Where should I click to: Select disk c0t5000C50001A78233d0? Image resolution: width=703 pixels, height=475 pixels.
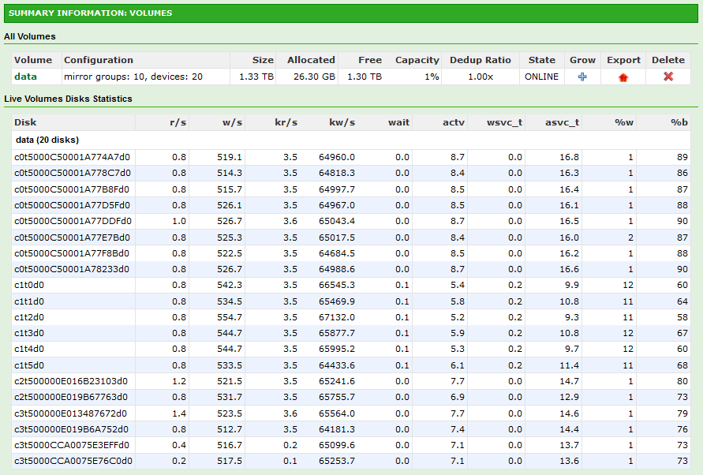coord(72,269)
